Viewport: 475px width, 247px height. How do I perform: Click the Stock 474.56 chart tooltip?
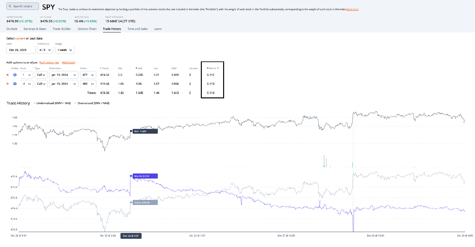pyautogui.click(x=145, y=202)
